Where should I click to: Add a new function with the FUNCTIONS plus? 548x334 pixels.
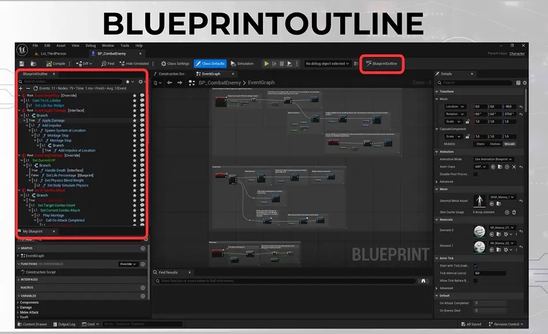pyautogui.click(x=142, y=264)
